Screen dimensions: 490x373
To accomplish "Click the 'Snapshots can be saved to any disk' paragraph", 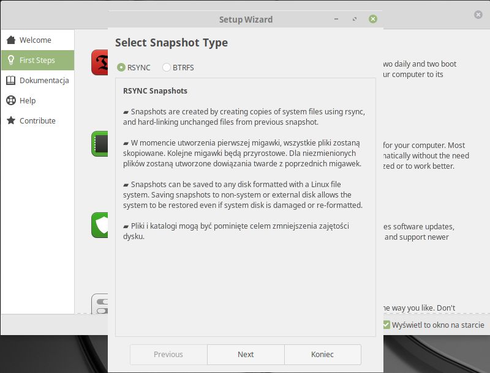I will [243, 194].
